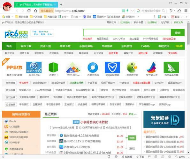The height and width of the screenshot is (159, 190).
Task: Click the 360安全卫士 hot search link
Action: click(169, 39)
